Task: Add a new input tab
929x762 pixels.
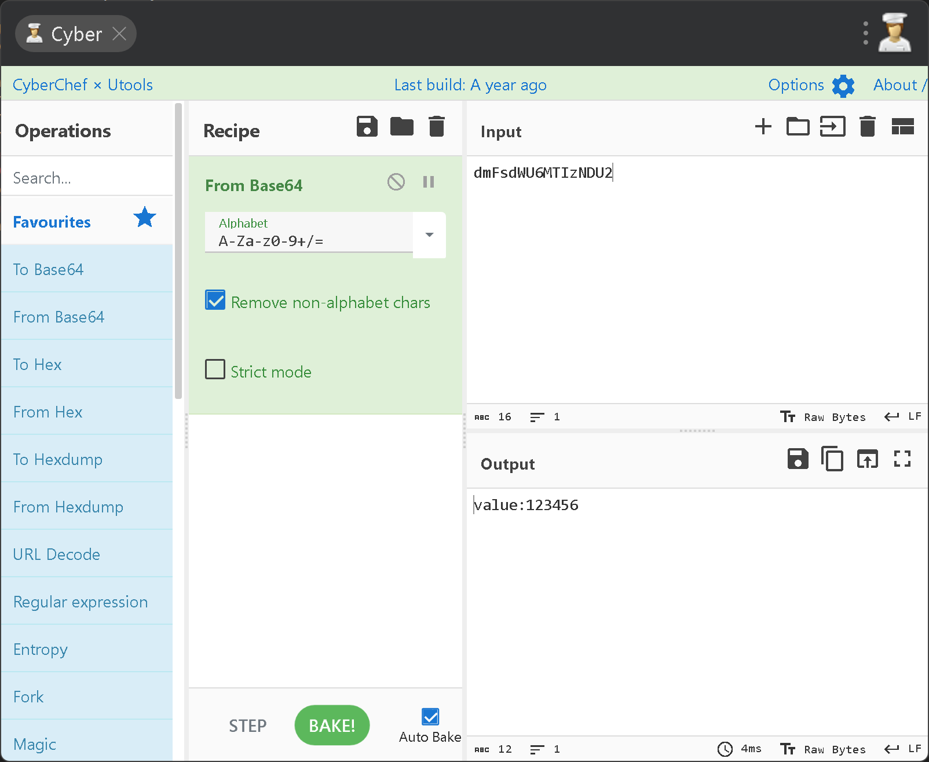Action: pos(763,126)
